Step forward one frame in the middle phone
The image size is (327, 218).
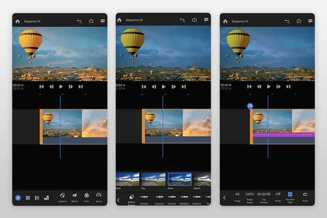coord(174,87)
